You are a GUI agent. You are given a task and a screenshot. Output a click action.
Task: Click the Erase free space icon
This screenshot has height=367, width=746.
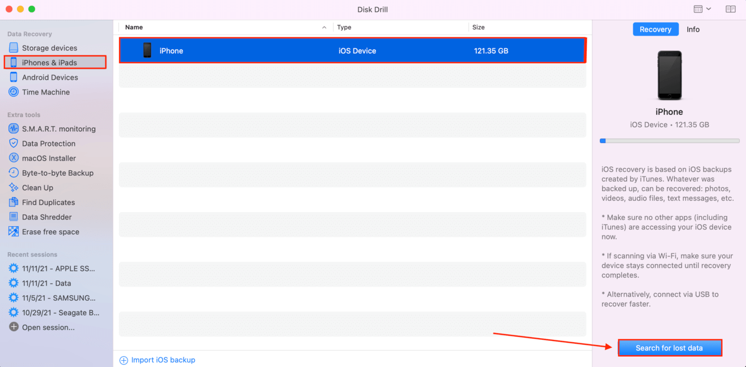click(x=14, y=232)
